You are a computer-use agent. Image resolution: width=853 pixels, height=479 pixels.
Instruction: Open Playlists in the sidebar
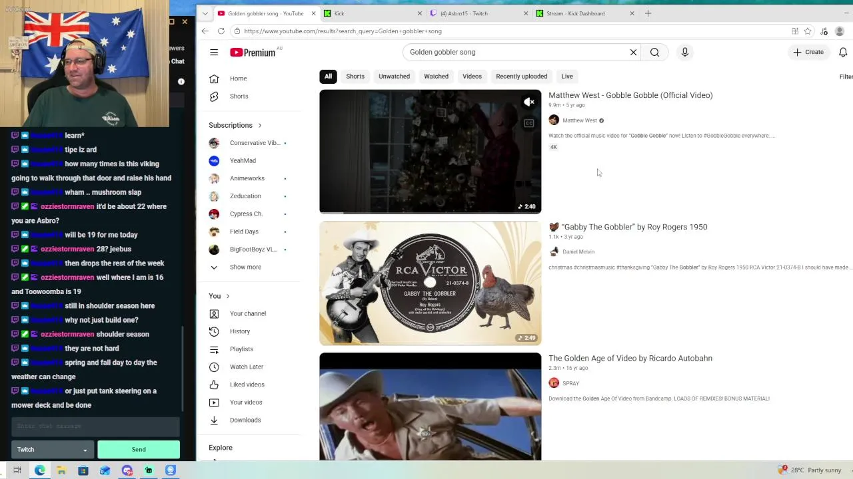(241, 349)
